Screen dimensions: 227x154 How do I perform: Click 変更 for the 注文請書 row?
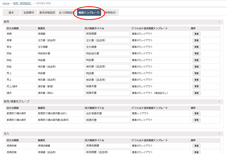[196, 47]
